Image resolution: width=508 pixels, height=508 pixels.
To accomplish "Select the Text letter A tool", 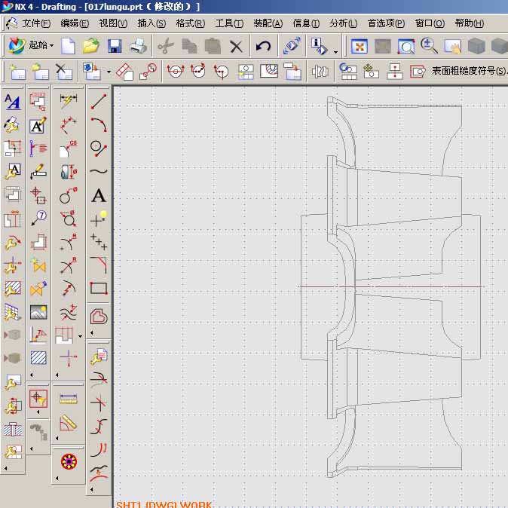I will click(x=99, y=195).
